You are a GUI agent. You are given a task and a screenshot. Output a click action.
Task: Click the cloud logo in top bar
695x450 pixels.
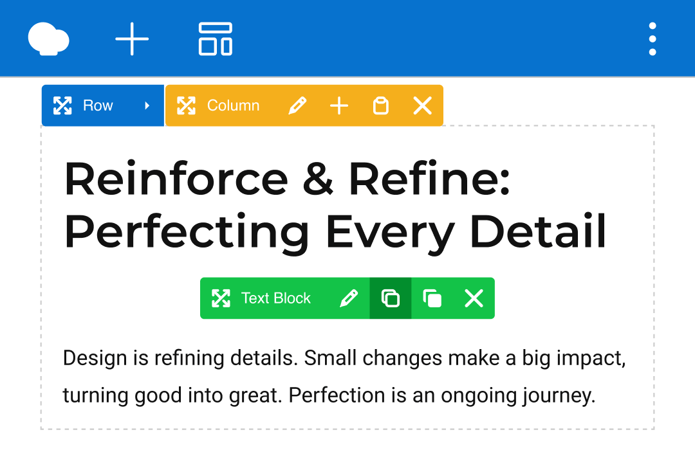pyautogui.click(x=49, y=39)
